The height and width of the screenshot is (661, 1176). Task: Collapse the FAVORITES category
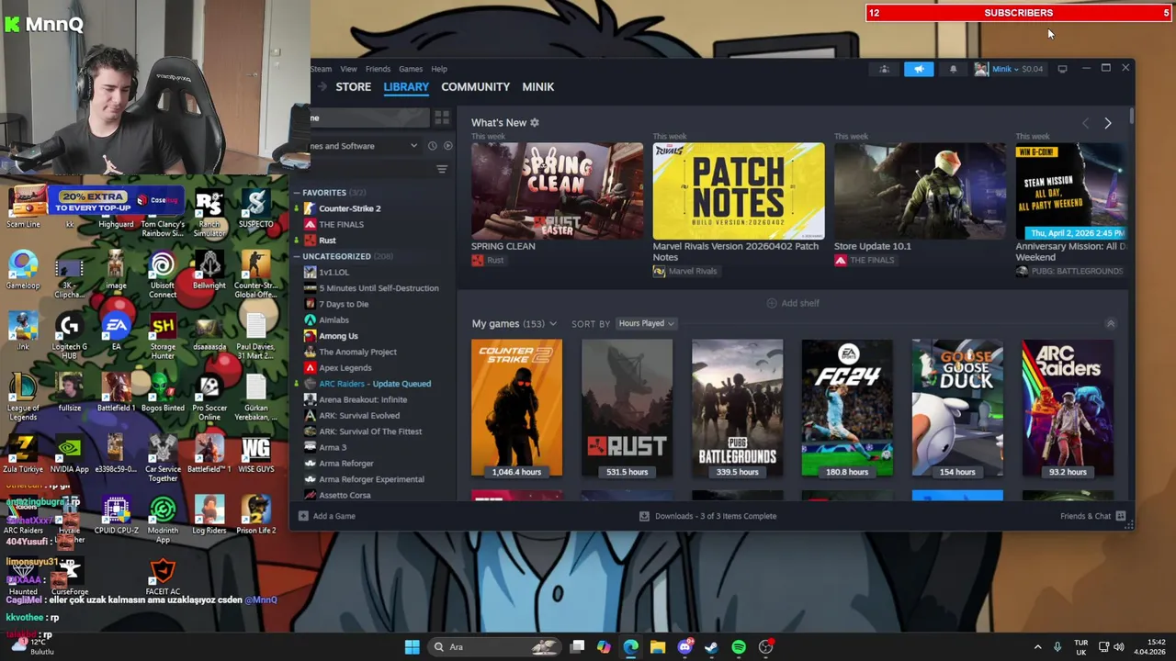coord(298,193)
